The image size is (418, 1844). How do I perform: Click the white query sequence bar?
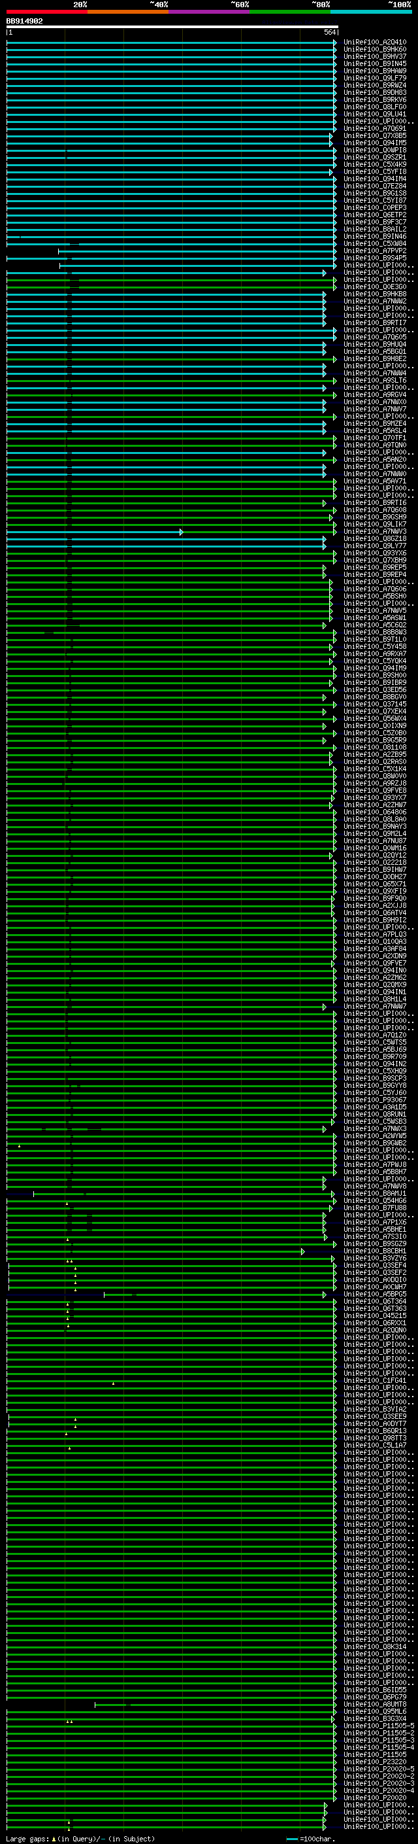tap(172, 26)
